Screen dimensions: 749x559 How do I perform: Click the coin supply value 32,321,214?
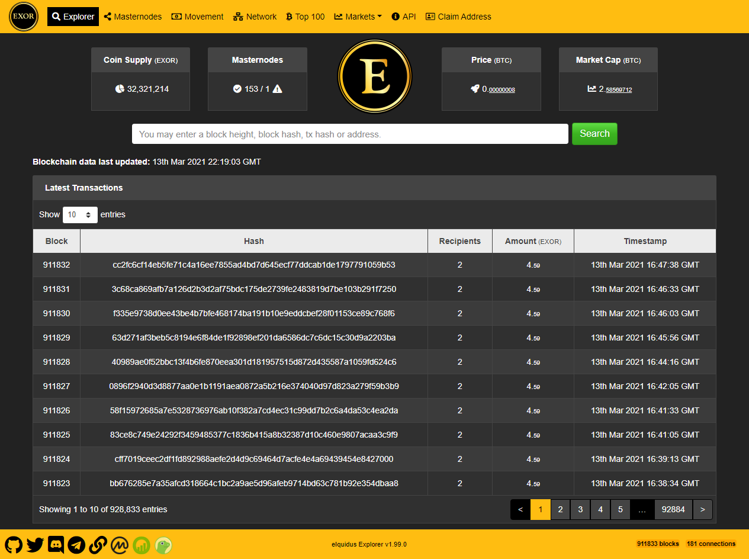click(x=148, y=89)
